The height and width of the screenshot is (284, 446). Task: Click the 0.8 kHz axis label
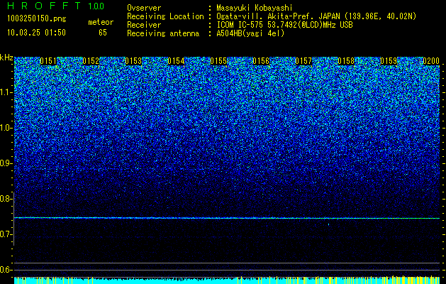click(x=6, y=199)
